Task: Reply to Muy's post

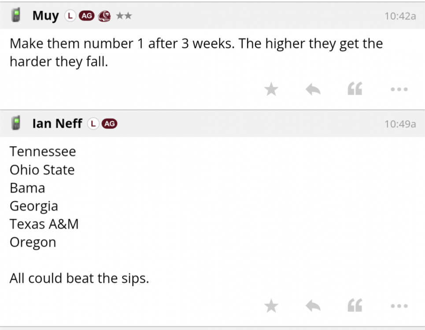Action: pyautogui.click(x=313, y=89)
